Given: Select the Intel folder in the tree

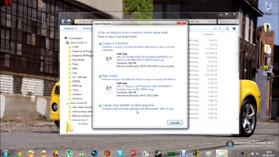Looking at the screenshot, I should click(75, 68).
